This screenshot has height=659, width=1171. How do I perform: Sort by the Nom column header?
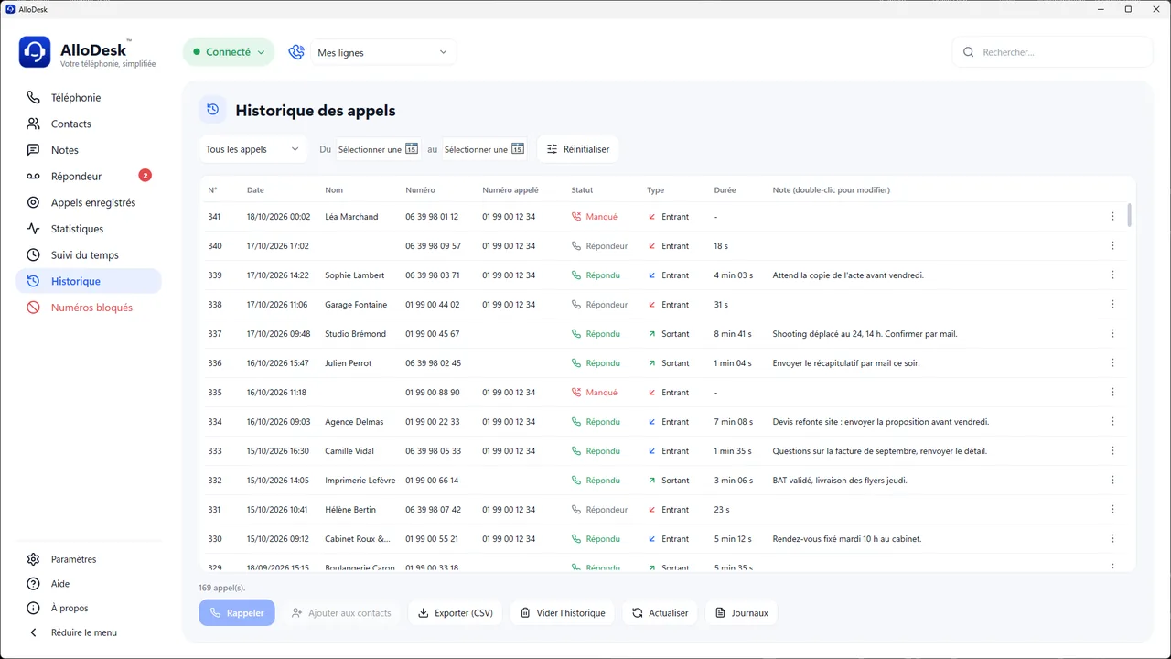(x=334, y=190)
